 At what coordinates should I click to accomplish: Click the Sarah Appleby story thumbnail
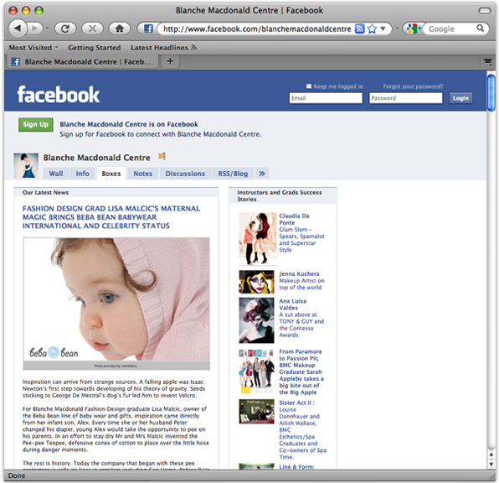[256, 371]
